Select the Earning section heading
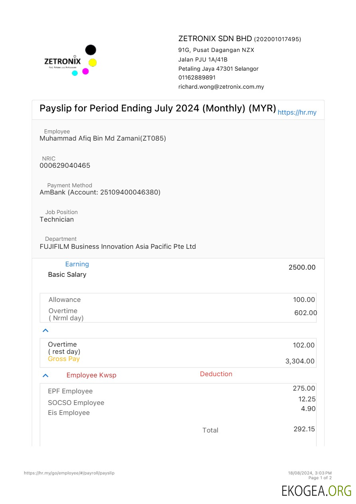356x504 pixels. pyautogui.click(x=77, y=264)
